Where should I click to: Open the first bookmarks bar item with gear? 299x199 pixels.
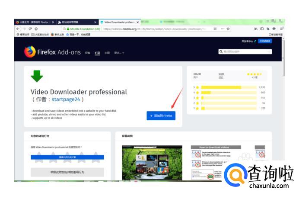[23, 34]
